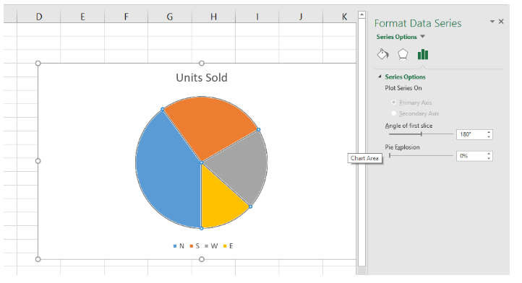Select column J header
The width and height of the screenshot is (522, 283).
(301, 17)
